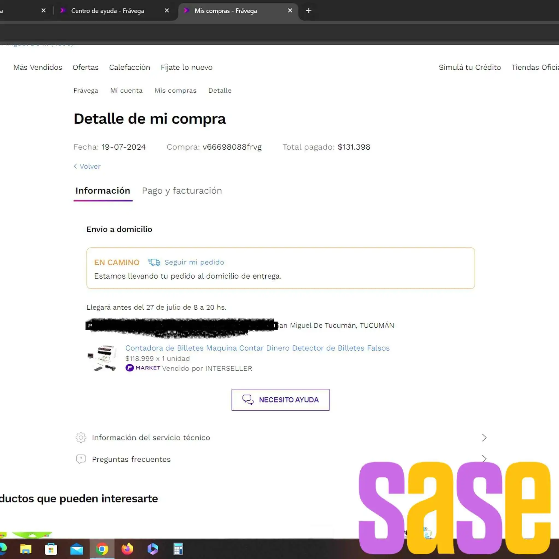This screenshot has height=559, width=559.
Task: Click Mis compras breadcrumb
Action: point(175,91)
